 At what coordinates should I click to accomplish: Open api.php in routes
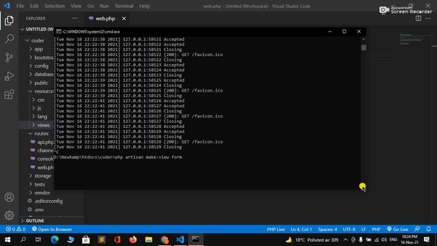point(45,142)
